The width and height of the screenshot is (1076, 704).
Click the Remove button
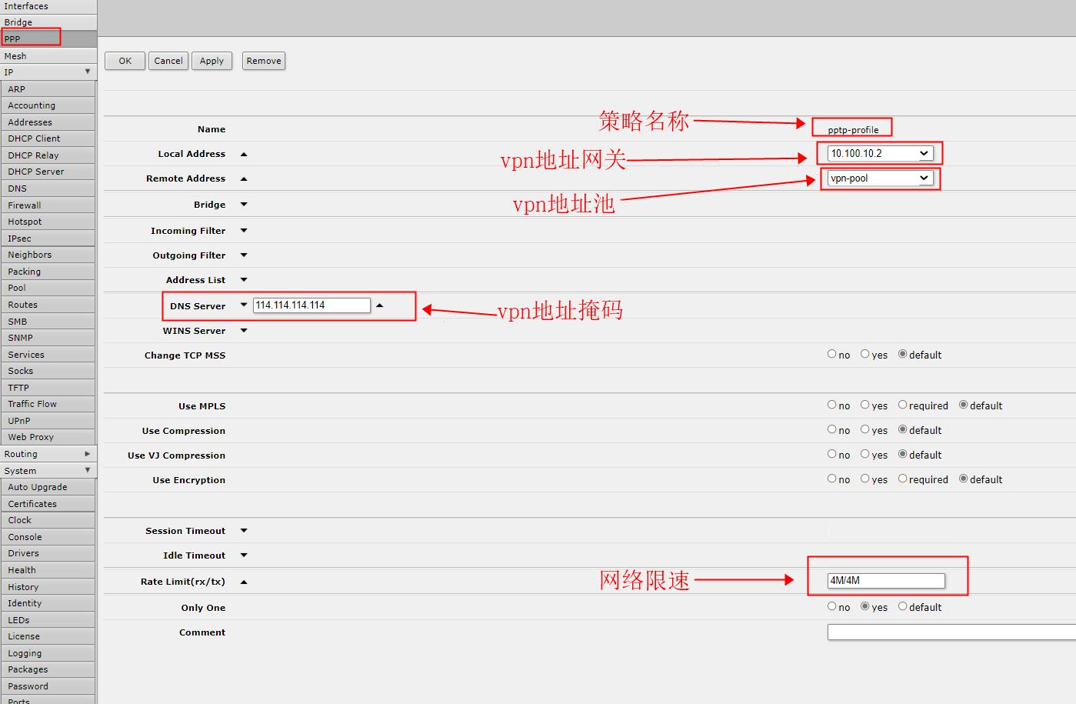tap(264, 61)
